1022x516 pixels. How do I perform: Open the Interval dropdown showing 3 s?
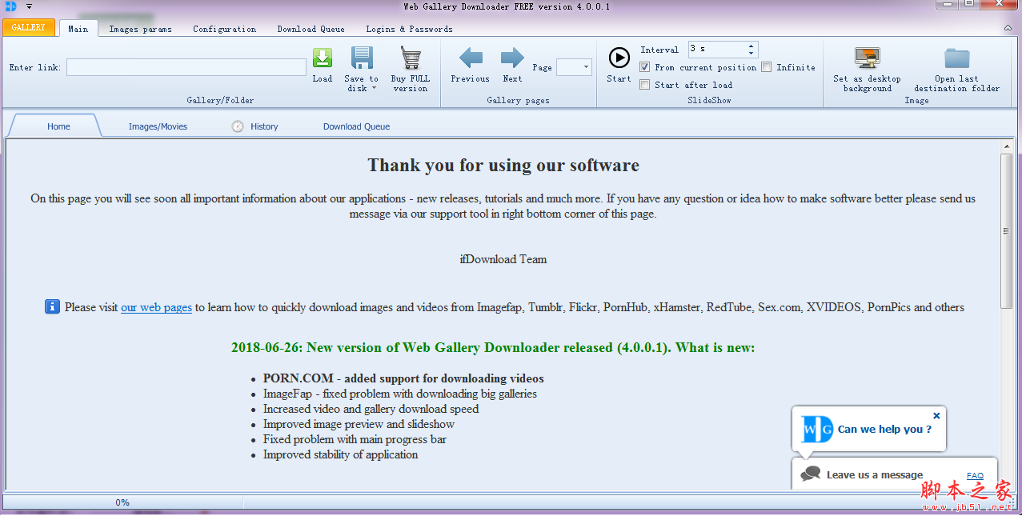click(x=751, y=49)
